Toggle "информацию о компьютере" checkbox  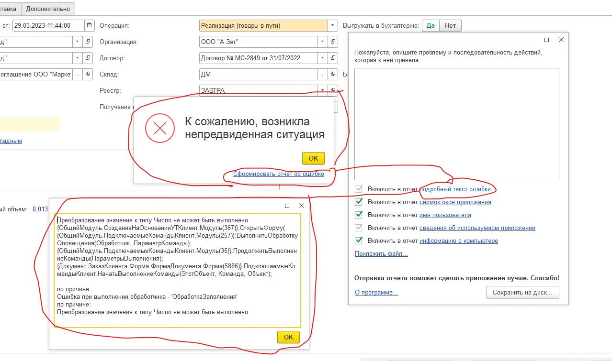[359, 241]
